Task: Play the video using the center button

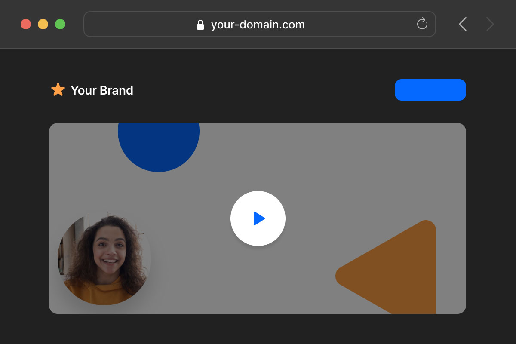Action: pos(258,218)
